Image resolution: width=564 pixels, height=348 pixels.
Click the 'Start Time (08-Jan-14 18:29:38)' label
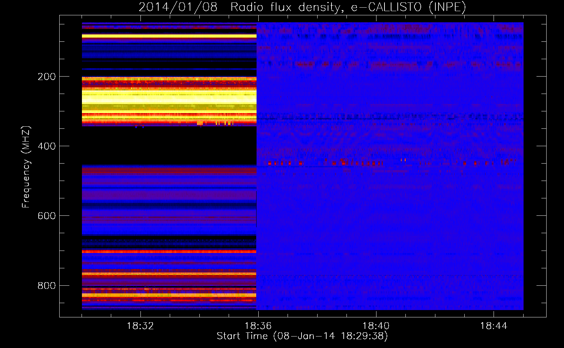pos(302,336)
